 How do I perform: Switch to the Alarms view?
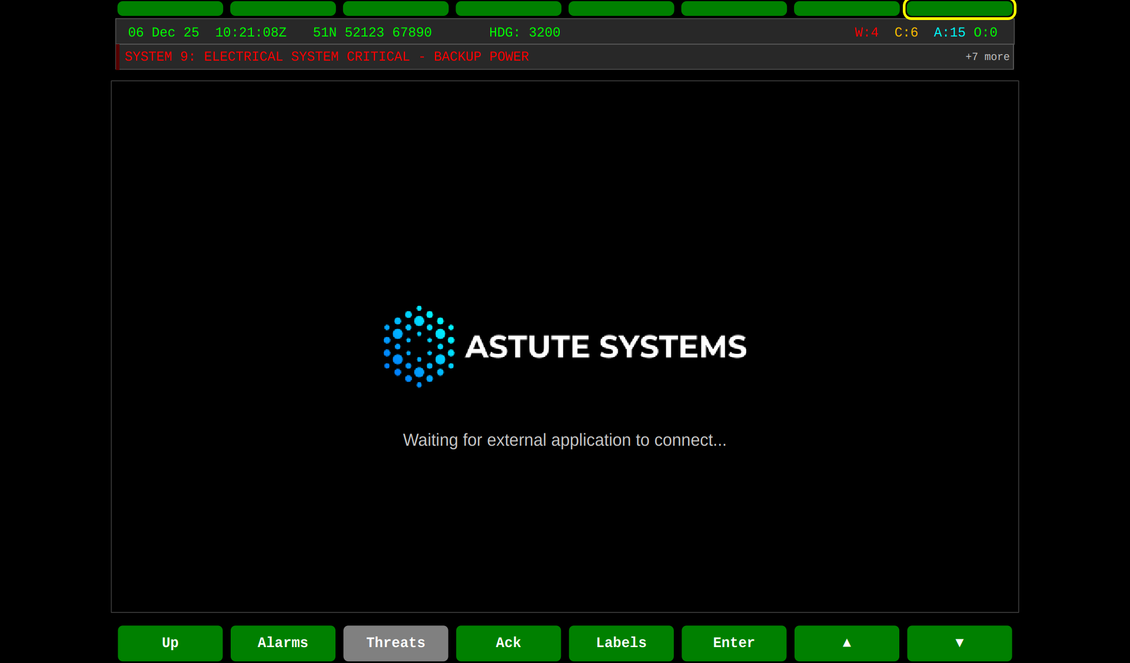pyautogui.click(x=282, y=643)
